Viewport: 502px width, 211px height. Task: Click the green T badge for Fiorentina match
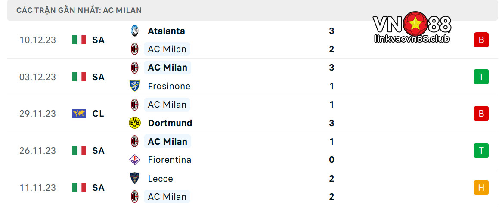click(x=481, y=150)
